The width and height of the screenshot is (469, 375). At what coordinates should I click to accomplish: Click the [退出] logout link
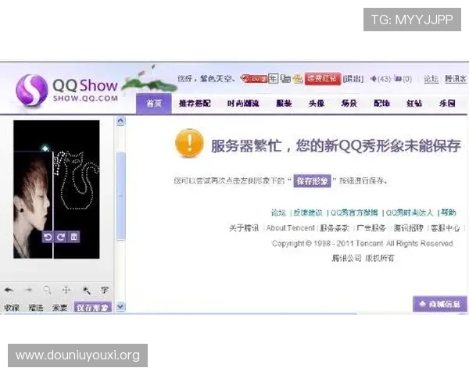coord(353,79)
